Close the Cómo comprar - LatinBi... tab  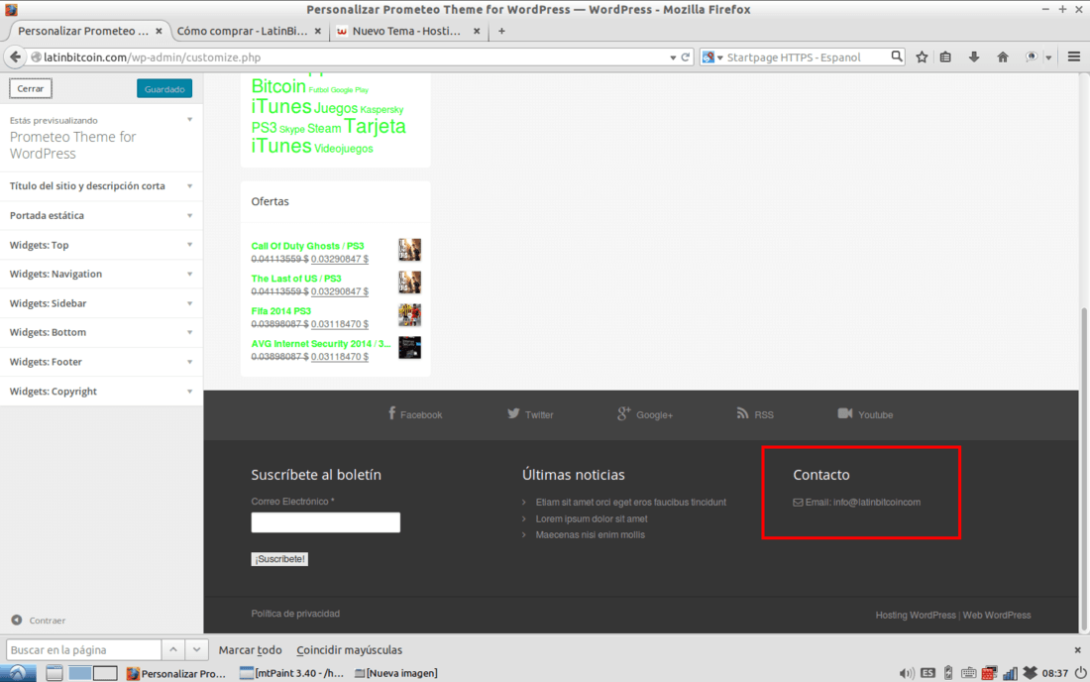pyautogui.click(x=318, y=31)
